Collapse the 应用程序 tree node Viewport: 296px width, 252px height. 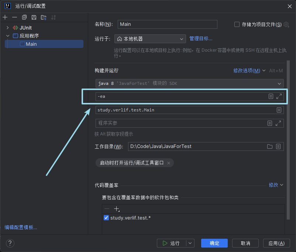click(x=7, y=36)
